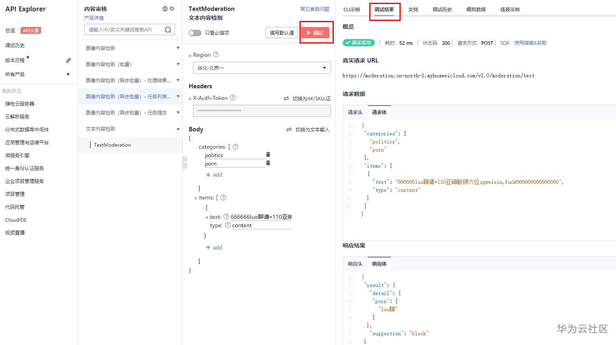
Task: Show the 响应头 tab in response result
Action: point(355,264)
